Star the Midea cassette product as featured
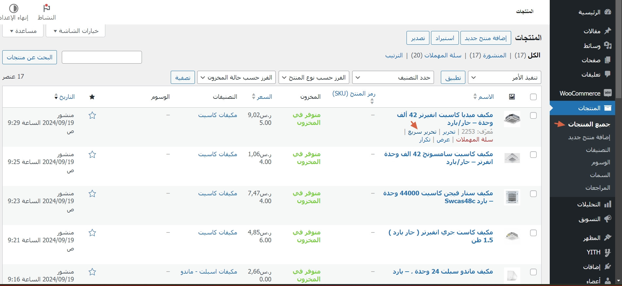622x286 pixels. pos(92,115)
